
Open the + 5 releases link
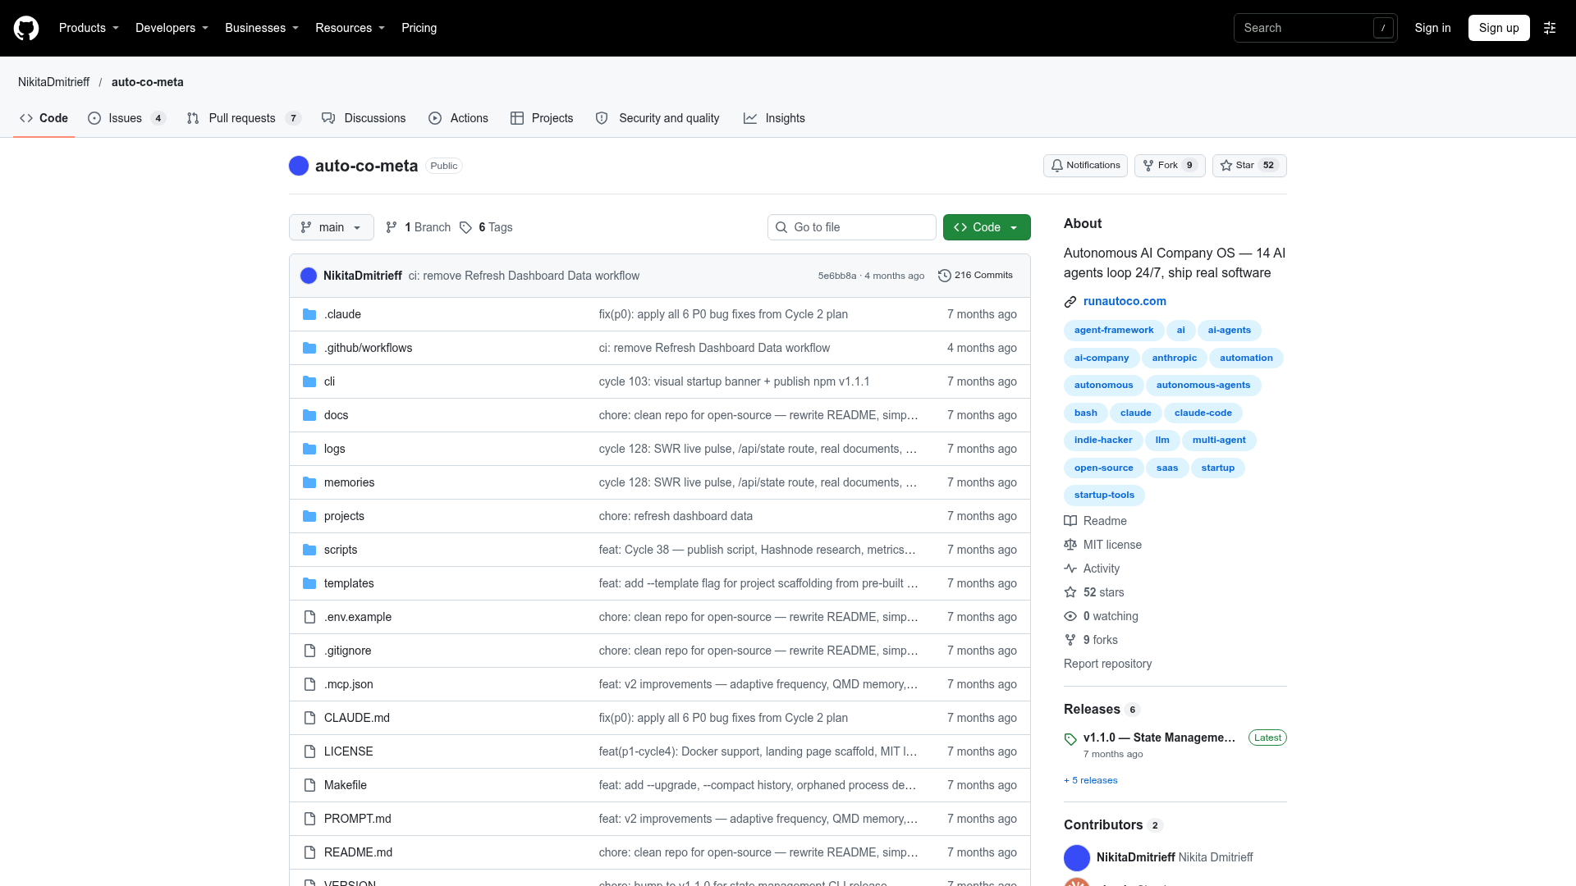point(1091,780)
